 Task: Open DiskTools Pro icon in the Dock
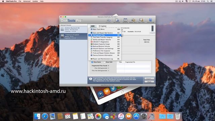(x=152, y=116)
